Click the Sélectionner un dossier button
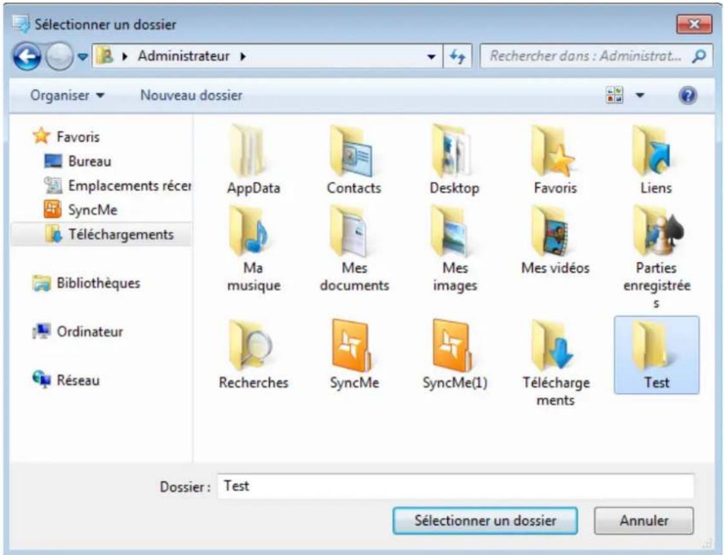Viewport: 724px width, 555px height. [x=485, y=520]
